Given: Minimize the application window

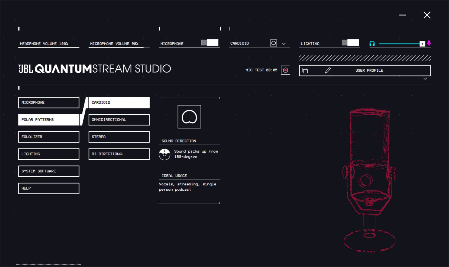Looking at the screenshot, I should 403,15.
